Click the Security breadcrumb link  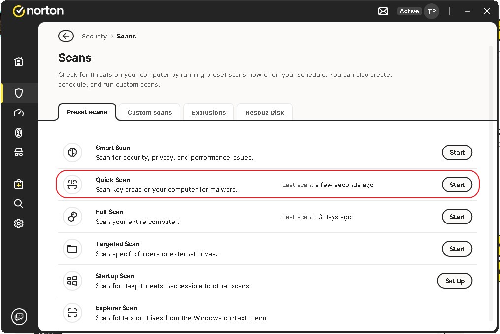[x=95, y=36]
